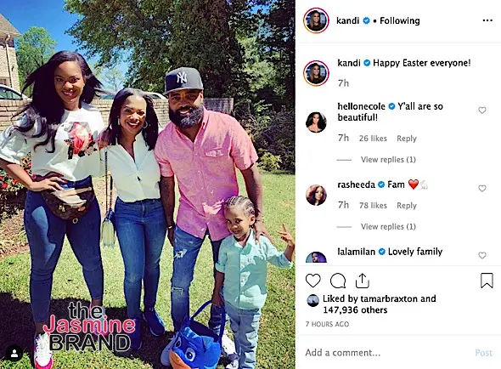The width and height of the screenshot is (501, 369).
Task: Open kandi's profile picture in the header
Action: 316,20
